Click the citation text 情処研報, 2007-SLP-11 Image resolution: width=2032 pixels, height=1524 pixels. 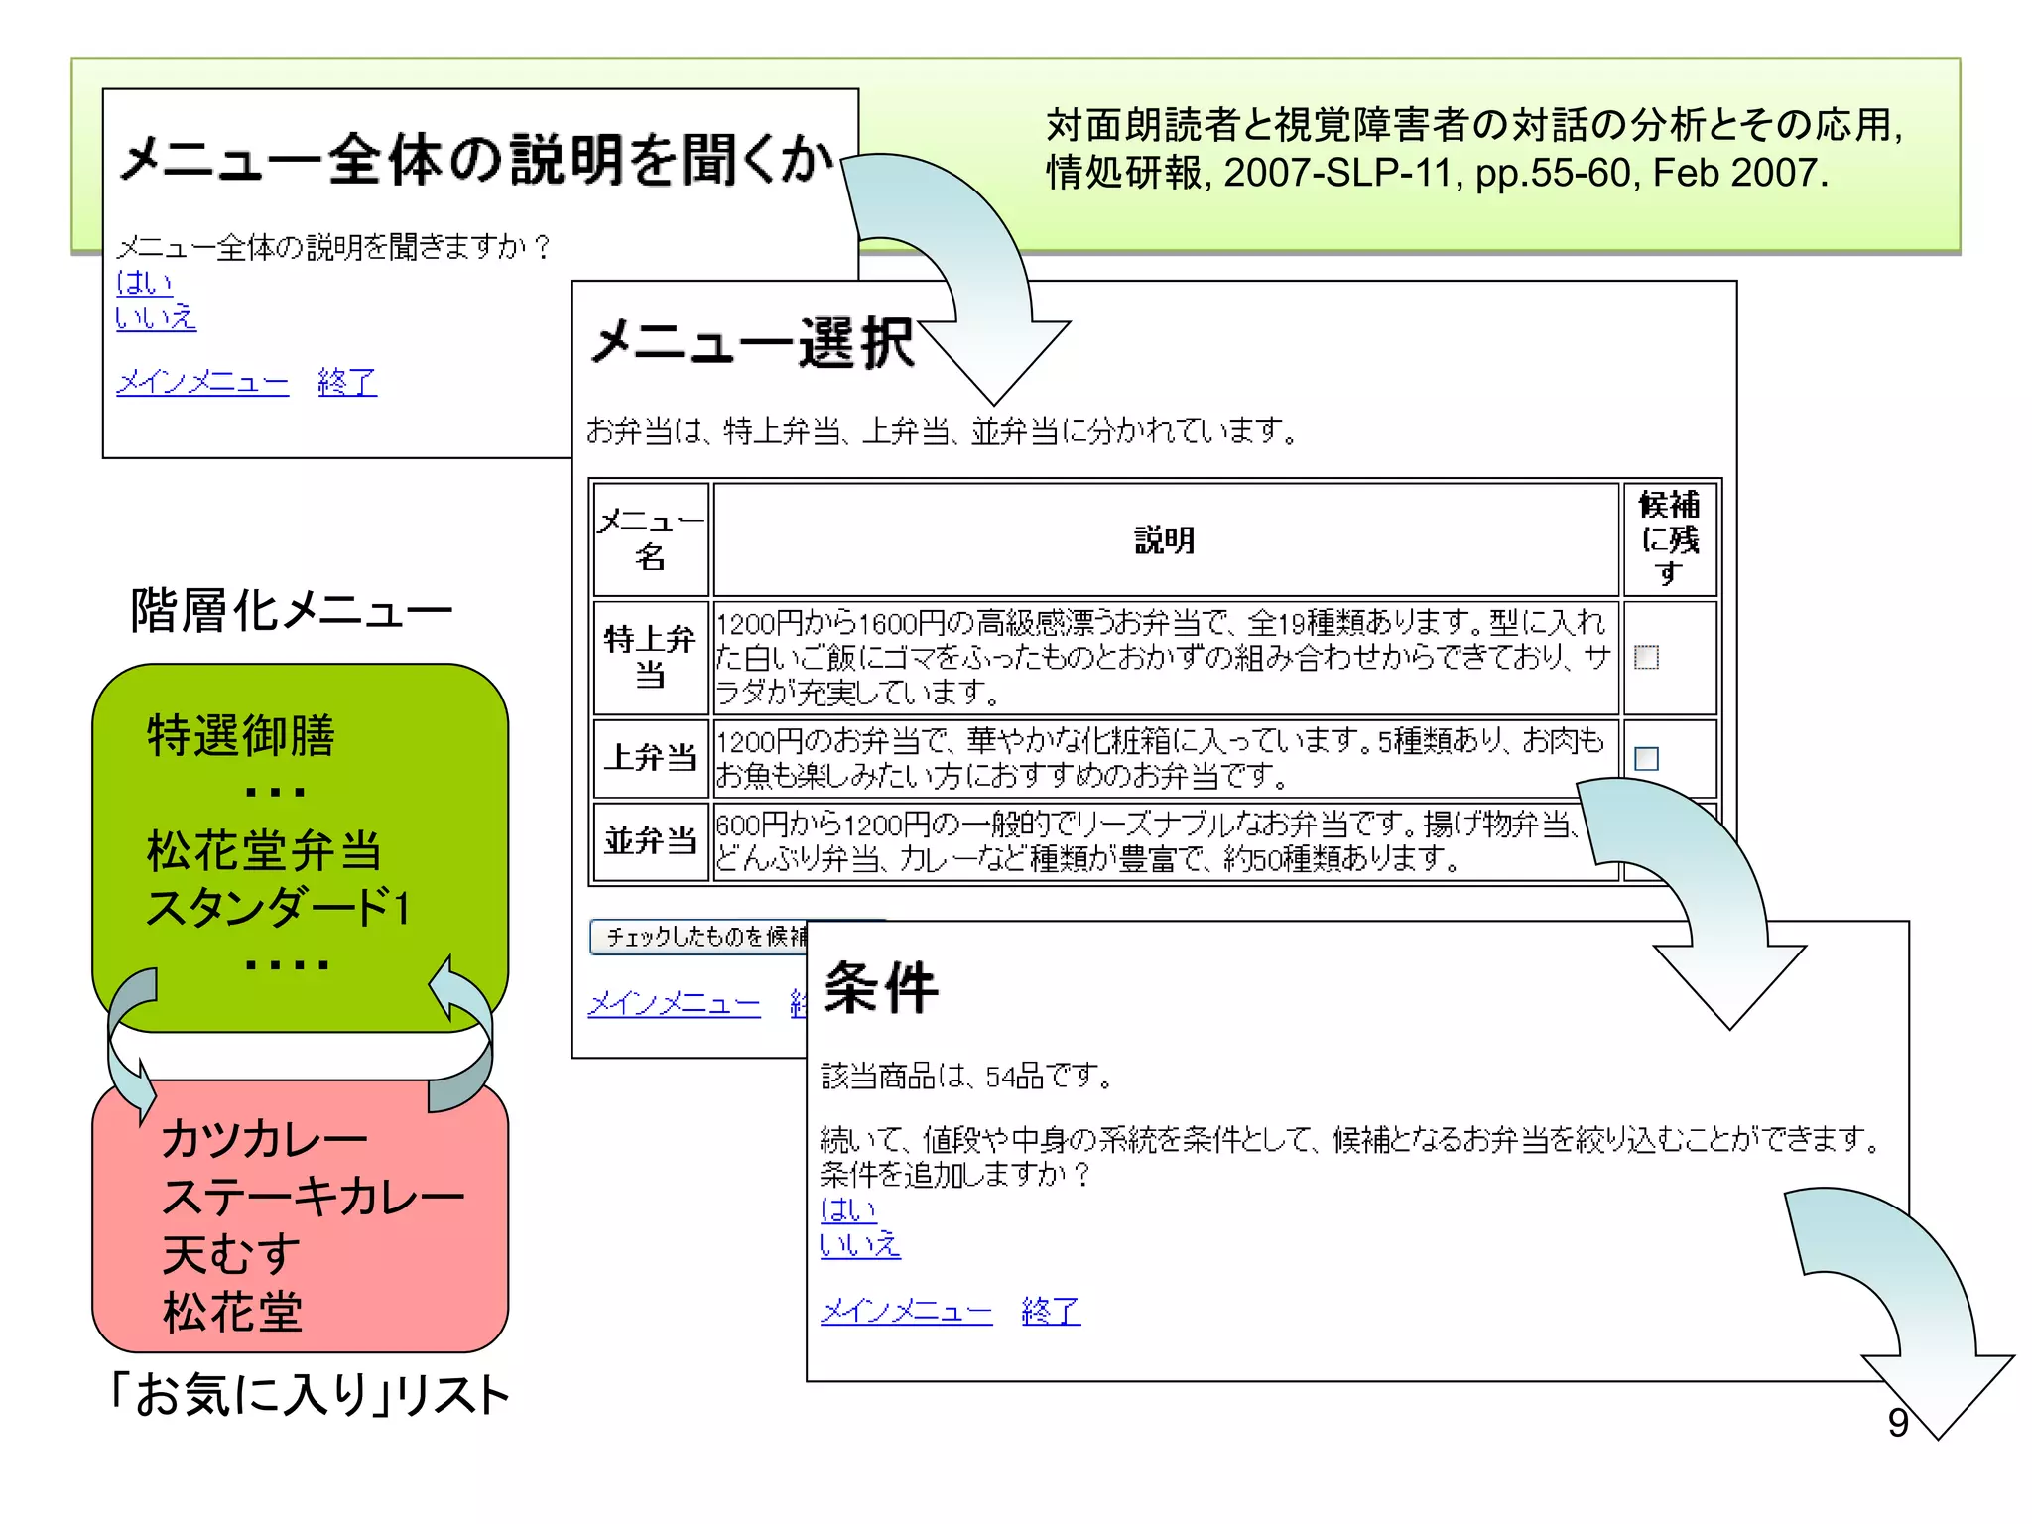(1437, 173)
